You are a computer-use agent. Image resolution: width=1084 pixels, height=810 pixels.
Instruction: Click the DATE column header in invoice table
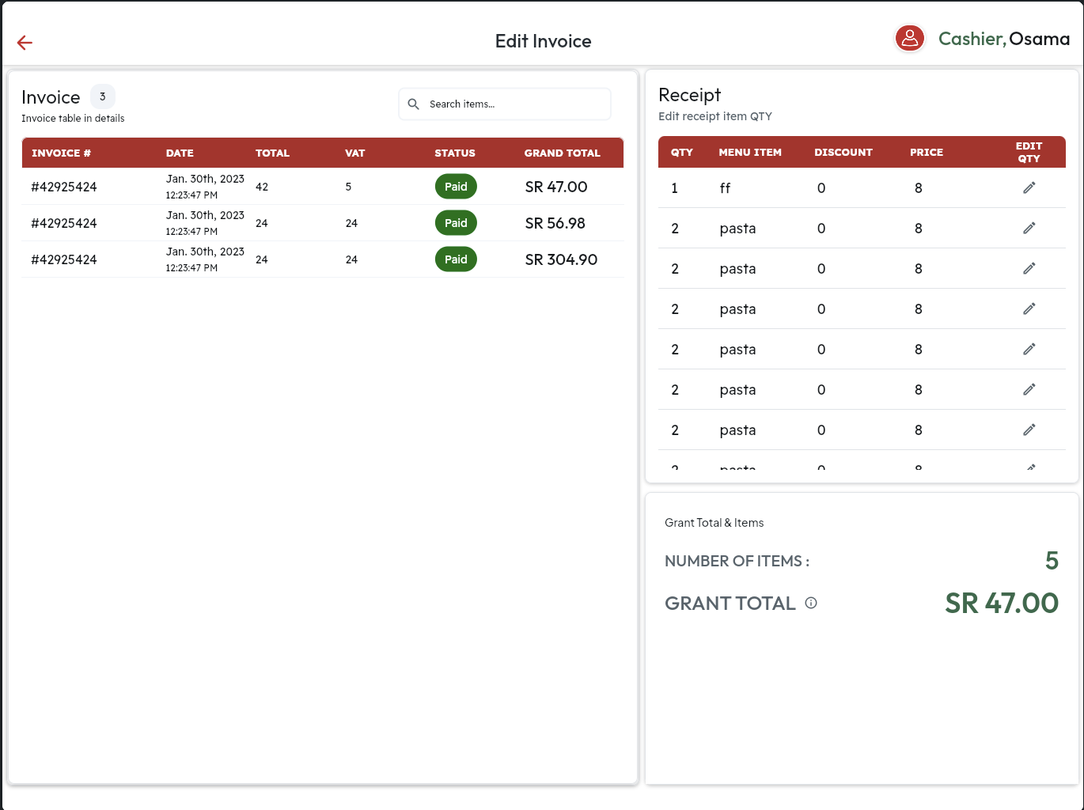click(x=180, y=153)
